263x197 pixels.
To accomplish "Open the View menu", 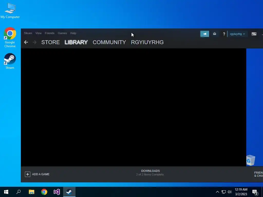I will pyautogui.click(x=39, y=33).
